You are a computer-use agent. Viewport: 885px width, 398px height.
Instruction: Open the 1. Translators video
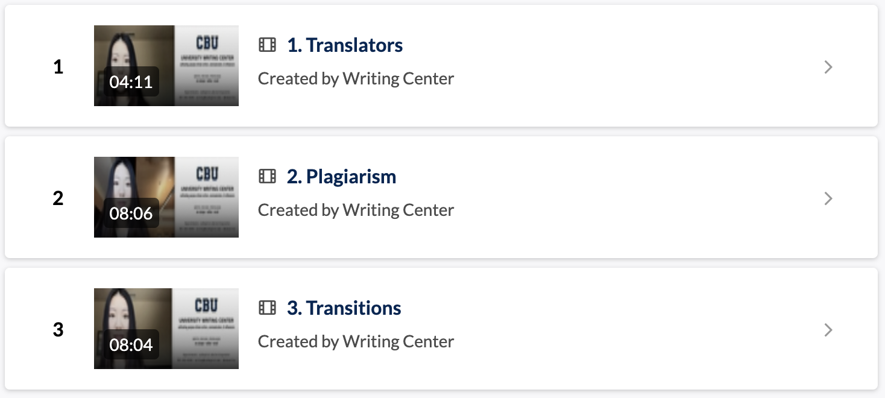344,45
